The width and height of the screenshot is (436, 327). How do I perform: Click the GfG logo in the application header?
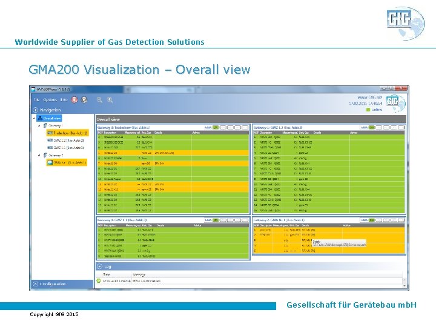(x=395, y=103)
